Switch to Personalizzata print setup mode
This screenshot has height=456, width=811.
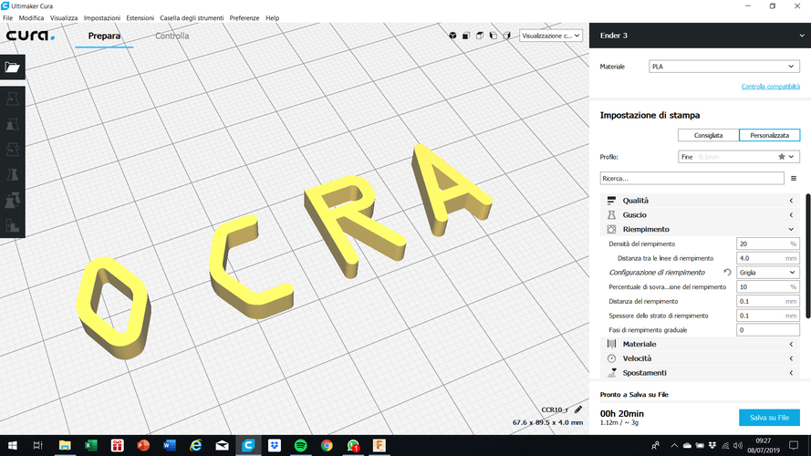point(770,135)
